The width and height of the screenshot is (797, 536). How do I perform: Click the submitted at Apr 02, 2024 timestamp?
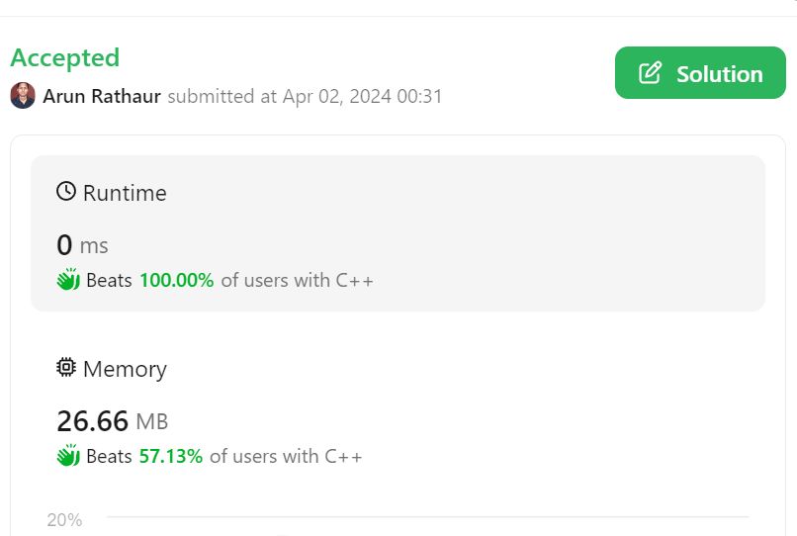[305, 96]
